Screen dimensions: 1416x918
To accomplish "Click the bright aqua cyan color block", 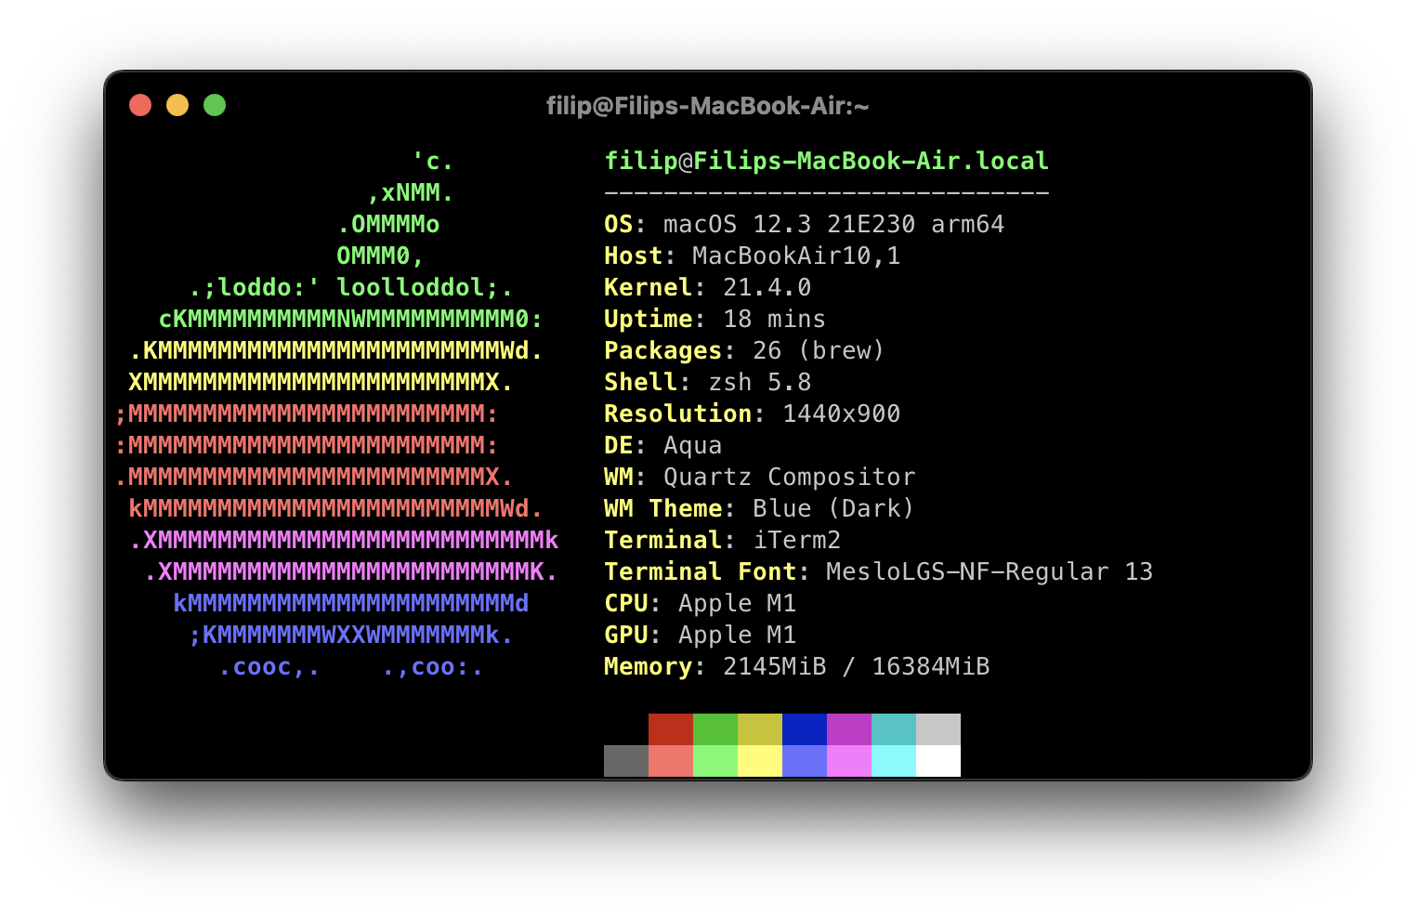I will coord(894,761).
